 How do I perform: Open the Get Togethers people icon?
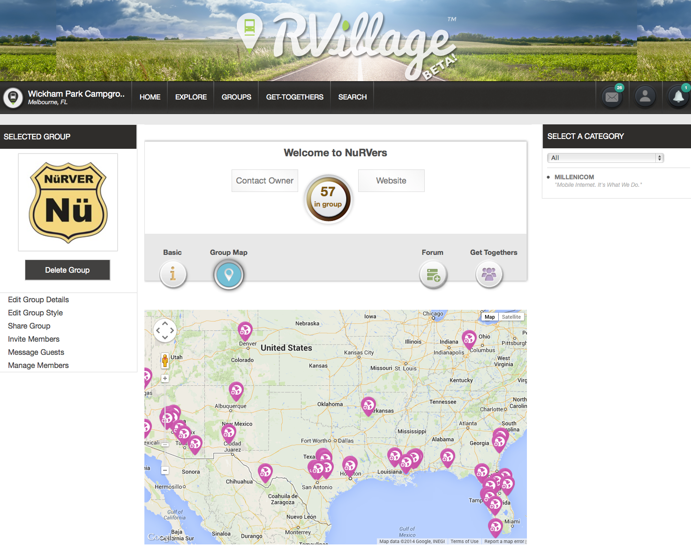pos(489,274)
